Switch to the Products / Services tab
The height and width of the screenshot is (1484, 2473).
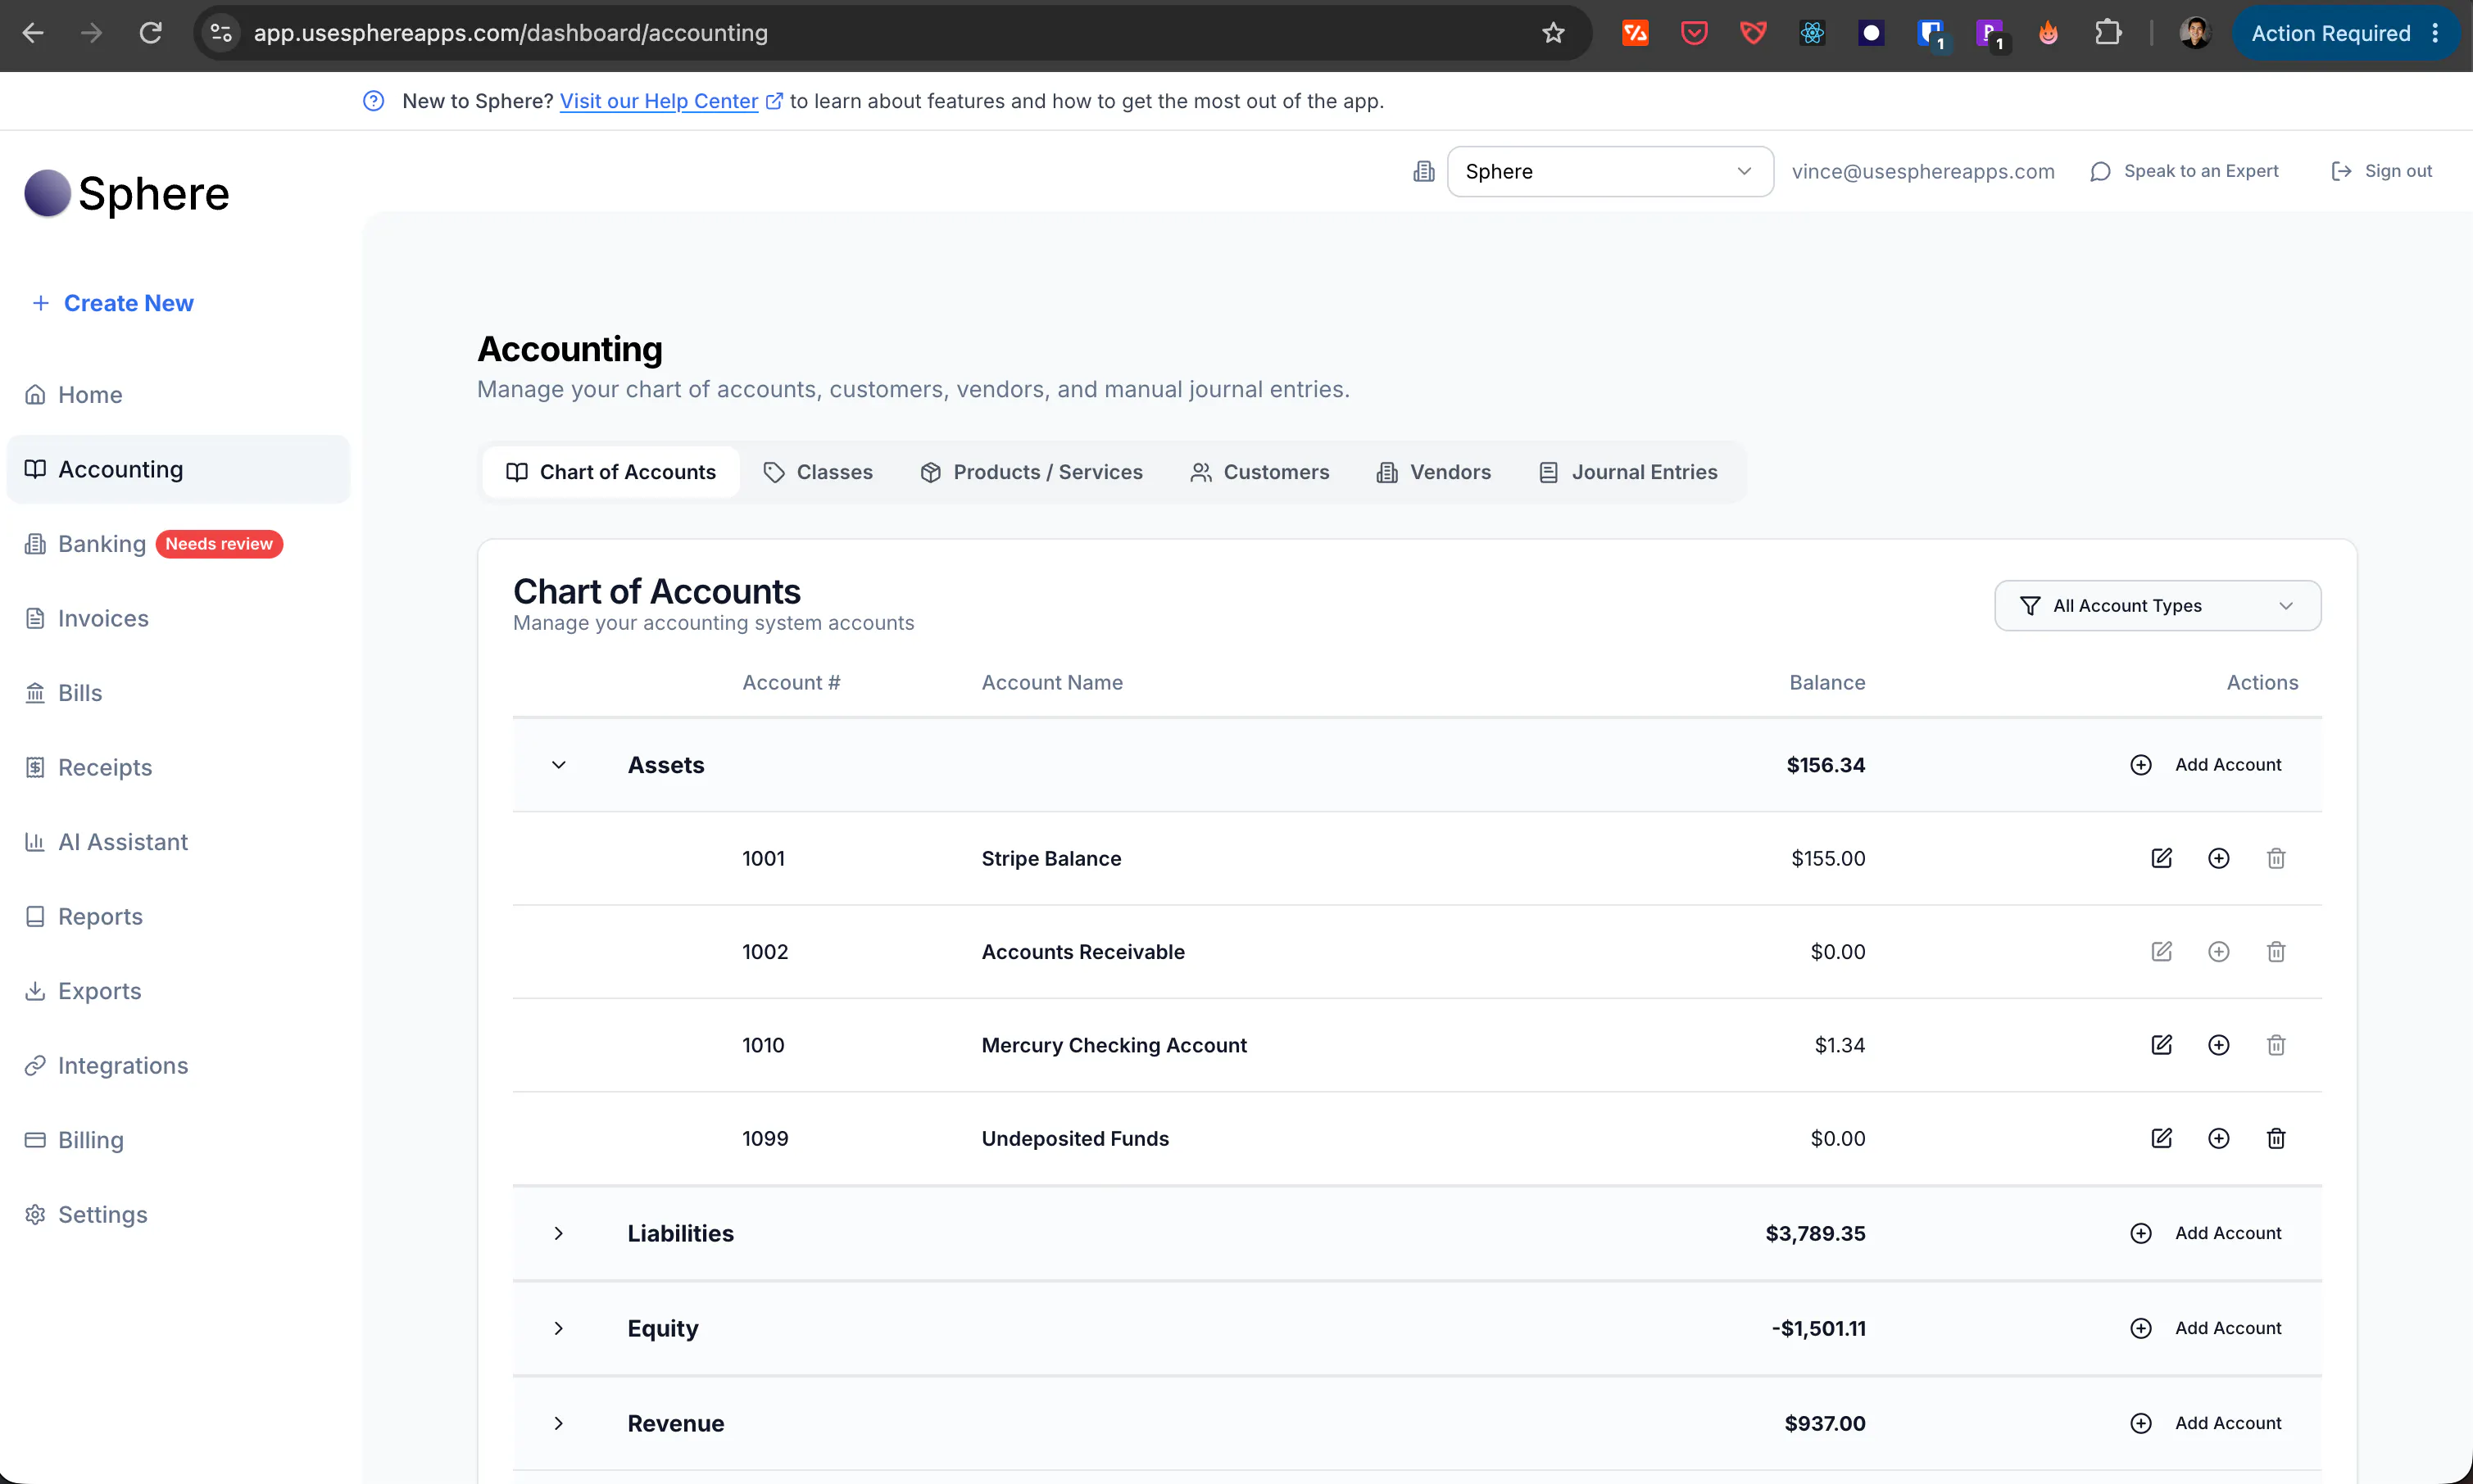1032,472
